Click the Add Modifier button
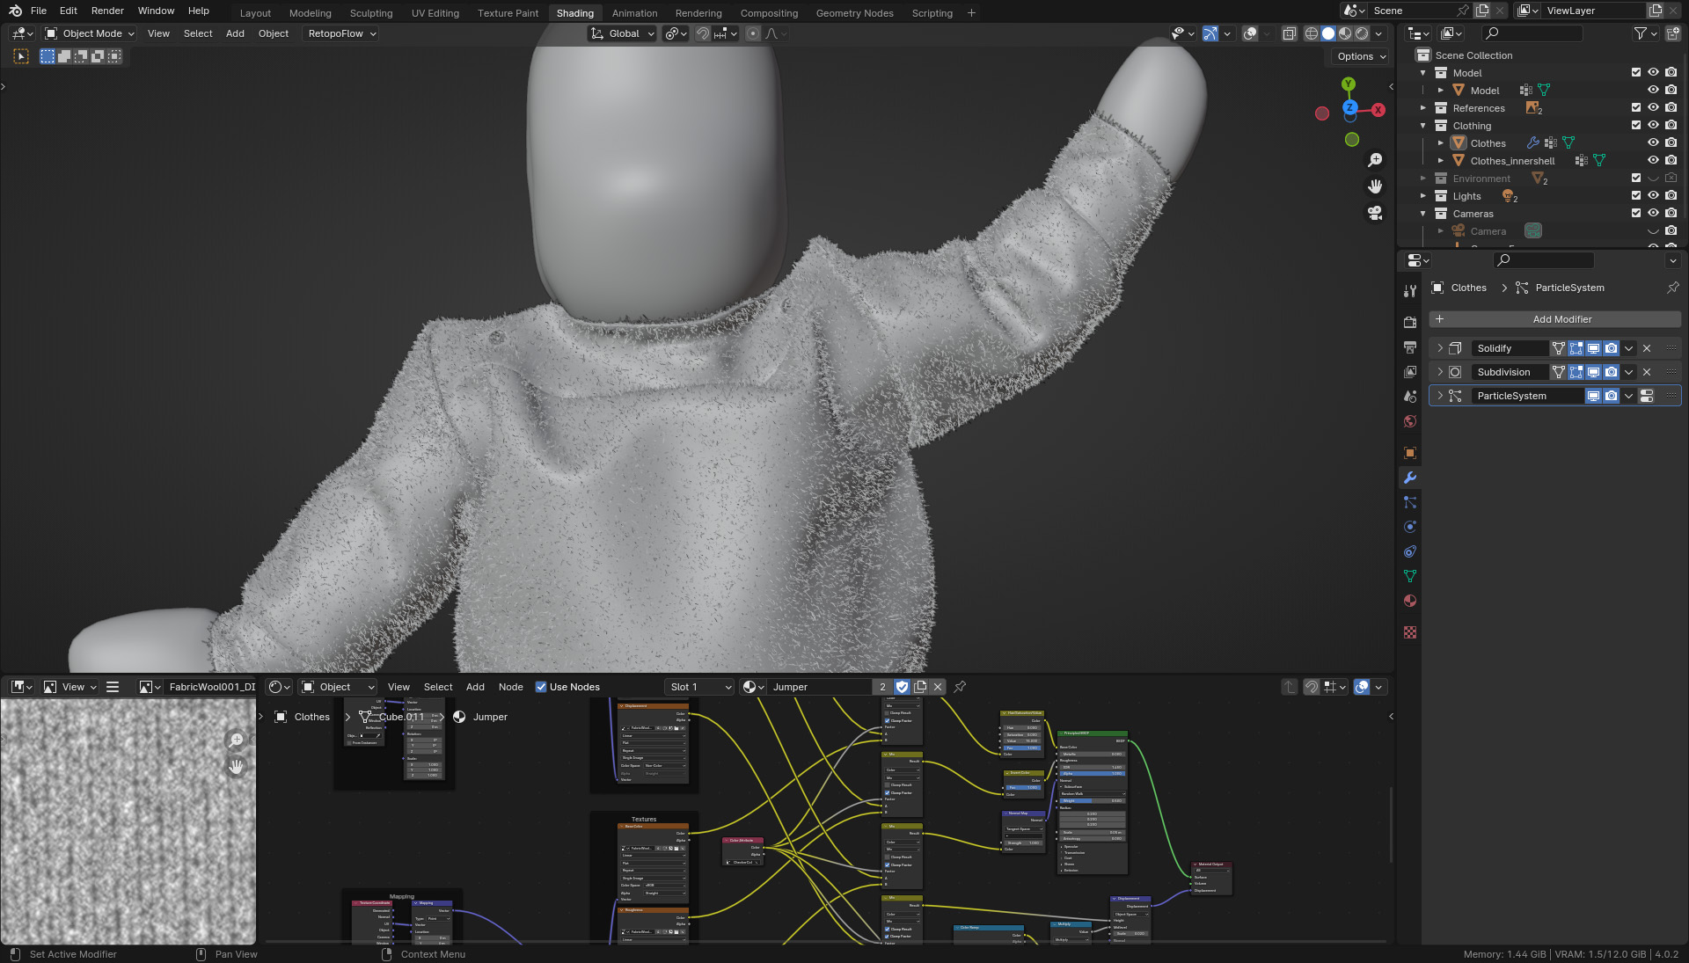 coord(1562,319)
